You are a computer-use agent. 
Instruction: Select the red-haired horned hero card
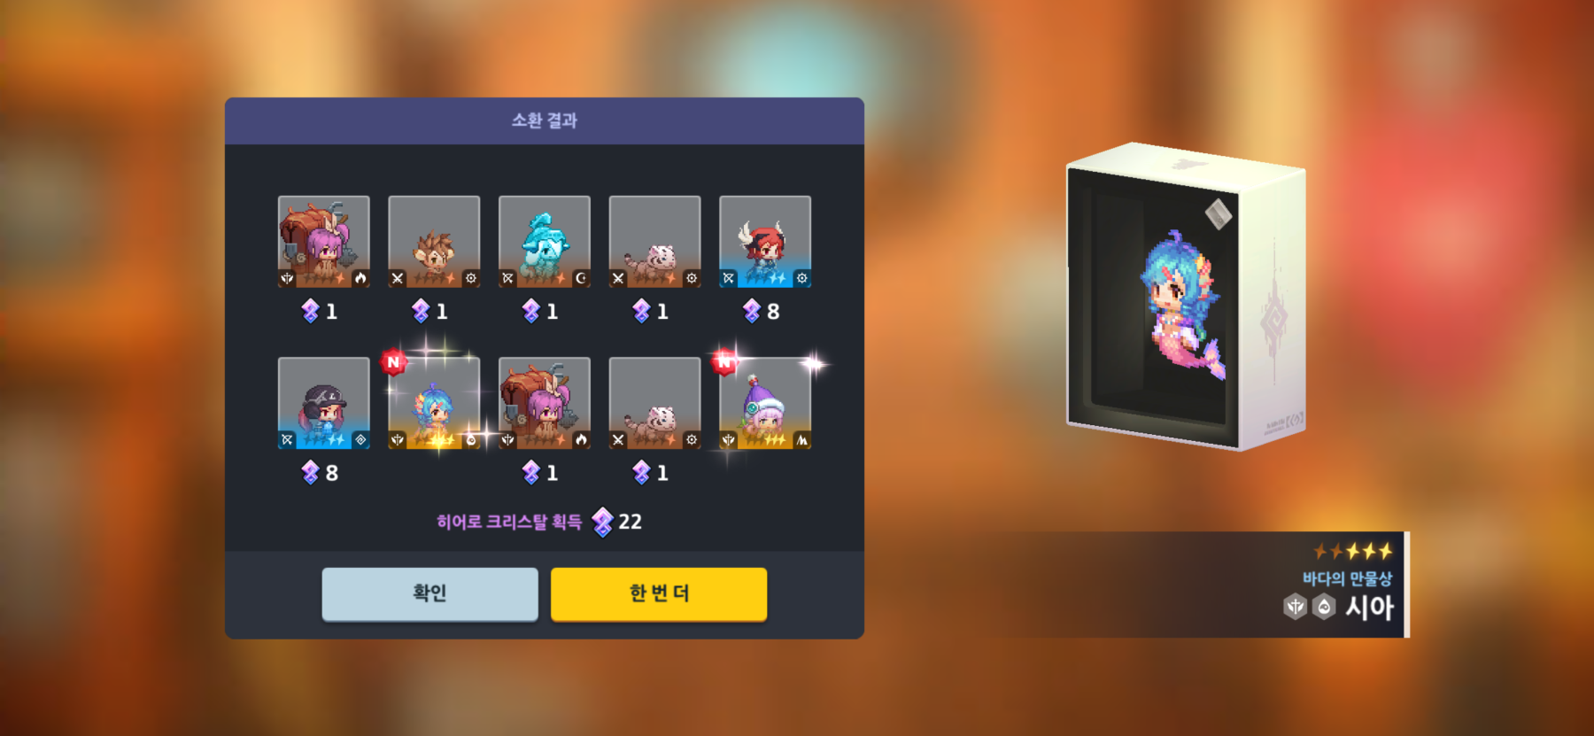pyautogui.click(x=765, y=242)
